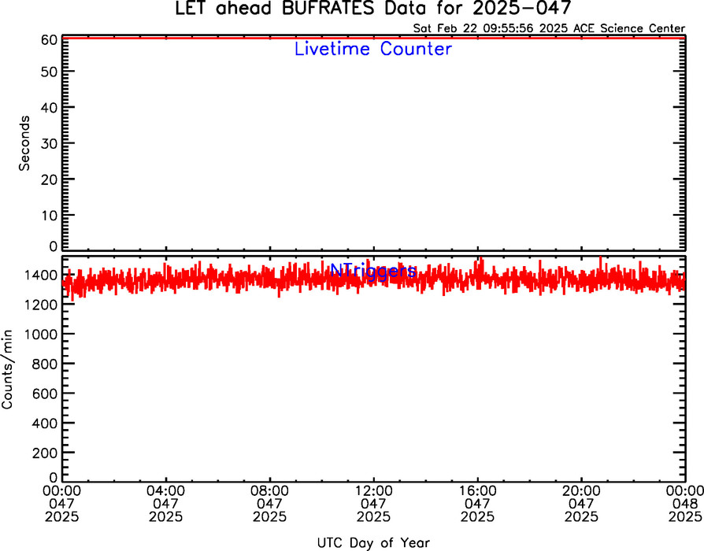Click the '00:00 048 2025' time axis label
The height and width of the screenshot is (551, 704).
click(x=685, y=504)
